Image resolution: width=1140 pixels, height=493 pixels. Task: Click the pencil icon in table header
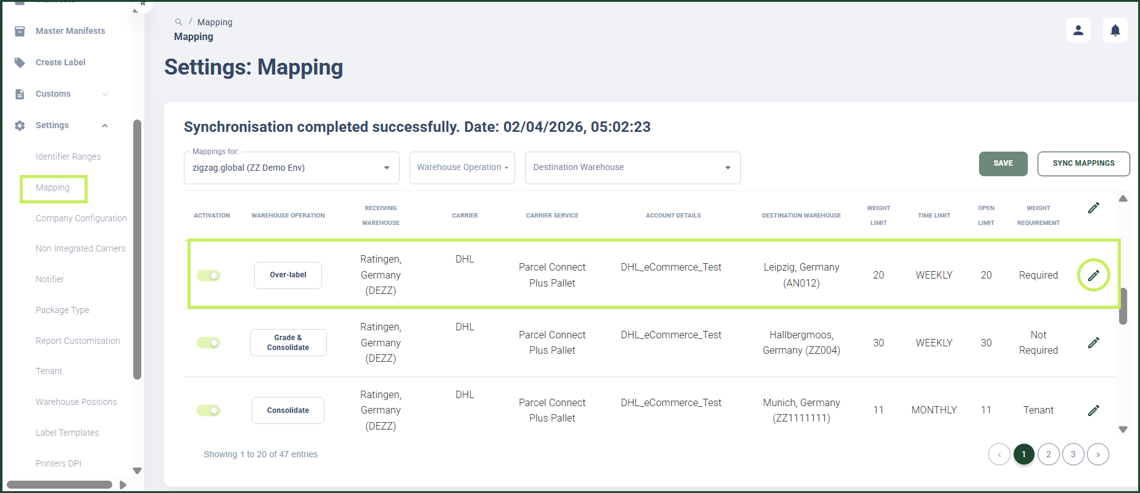(x=1094, y=208)
